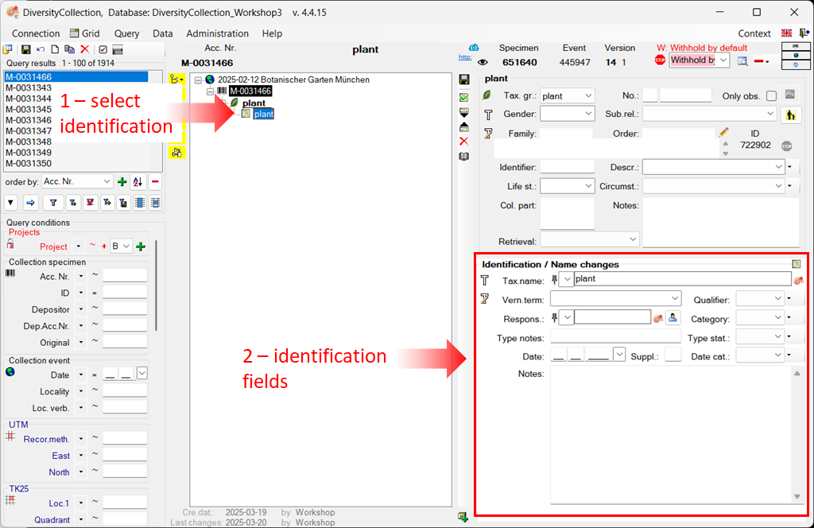The image size is (814, 528).
Task: Click the red stop sign beside Withhold dropdown
Action: click(659, 60)
